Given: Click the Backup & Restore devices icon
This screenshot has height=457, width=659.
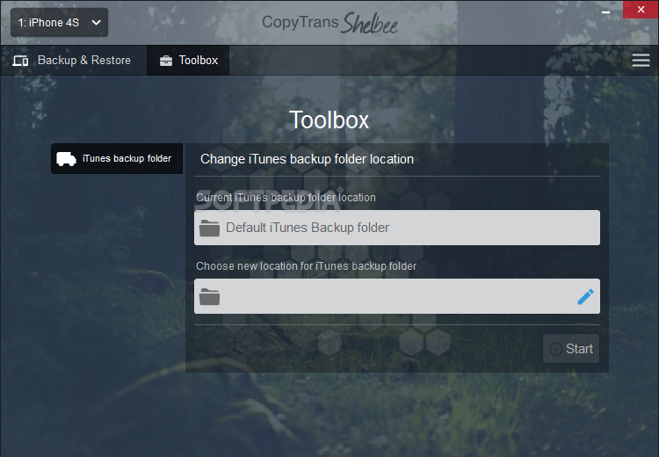Looking at the screenshot, I should coord(20,61).
